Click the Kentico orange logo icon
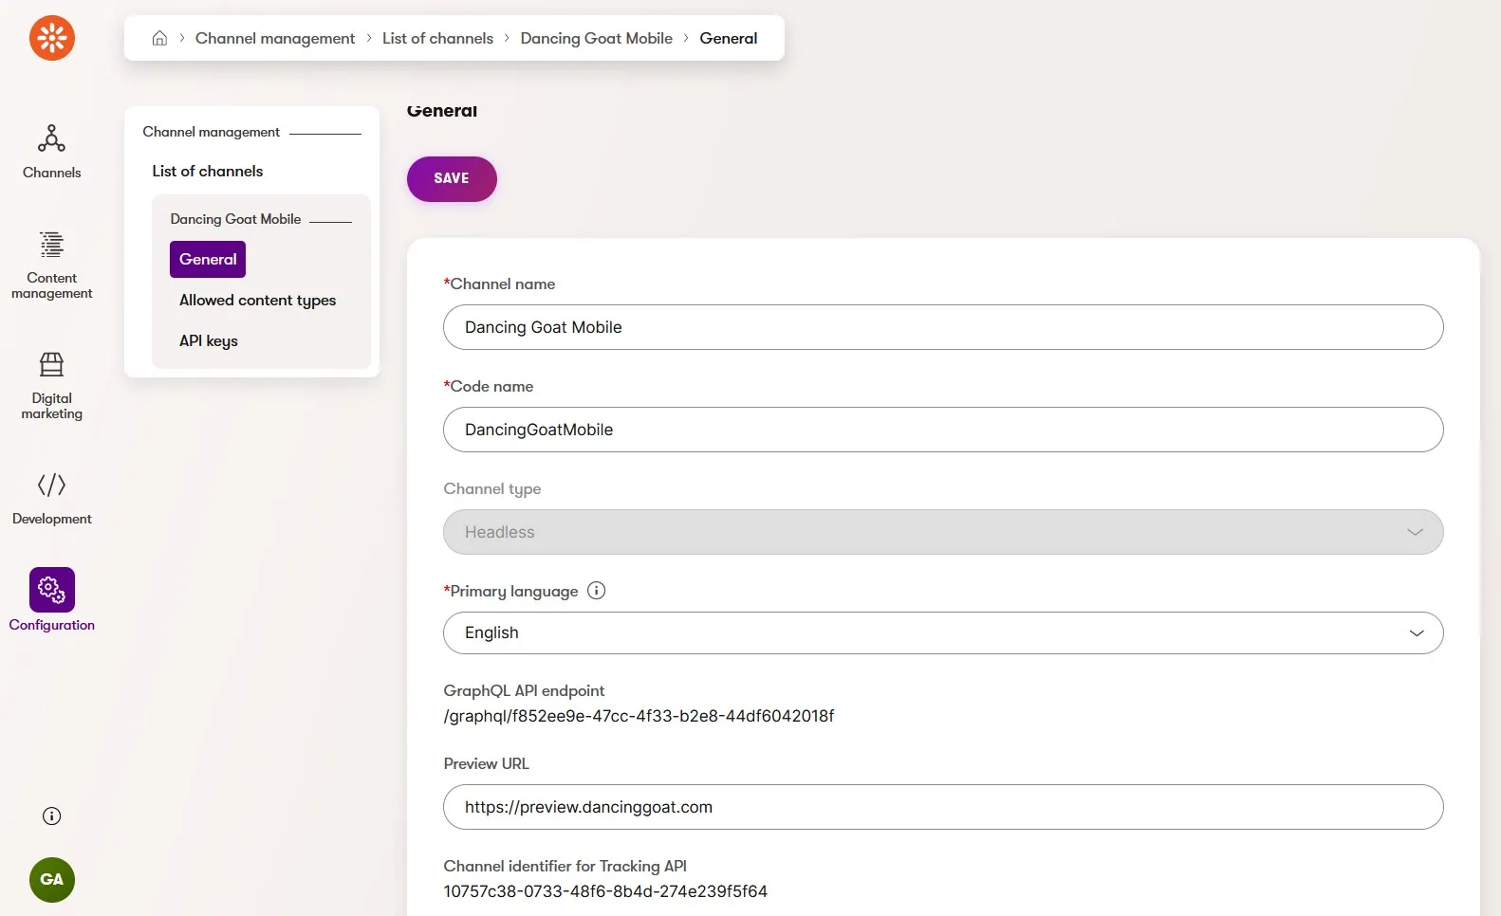The image size is (1501, 916). click(x=52, y=38)
